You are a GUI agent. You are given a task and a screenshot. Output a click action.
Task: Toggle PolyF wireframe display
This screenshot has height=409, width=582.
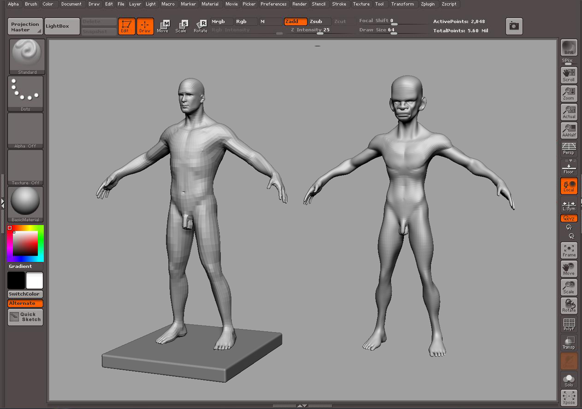[x=569, y=324]
